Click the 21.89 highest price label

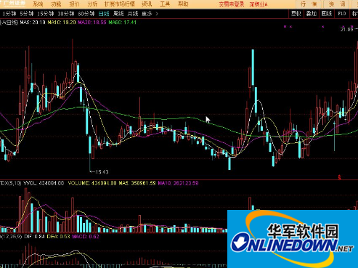click(x=347, y=29)
